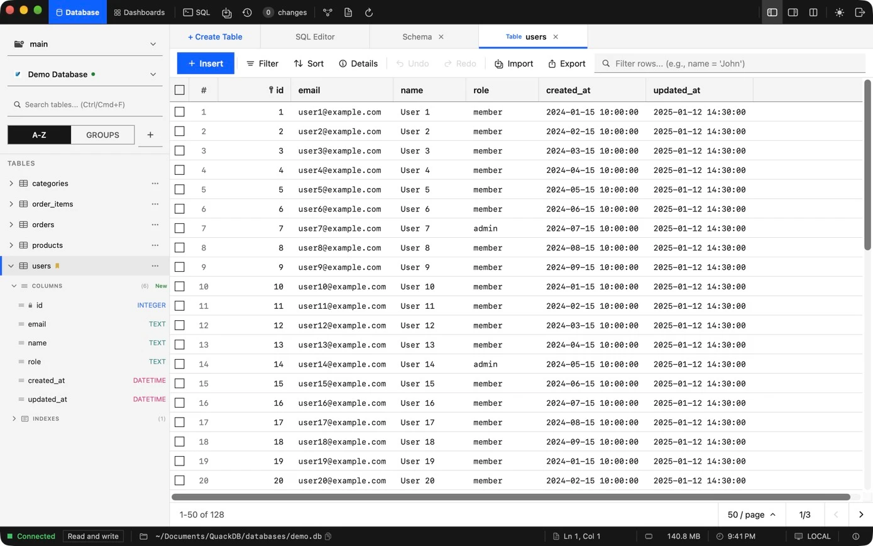The height and width of the screenshot is (546, 873).
Task: Toggle the left sidebar panel layout icon
Action: coord(772,13)
